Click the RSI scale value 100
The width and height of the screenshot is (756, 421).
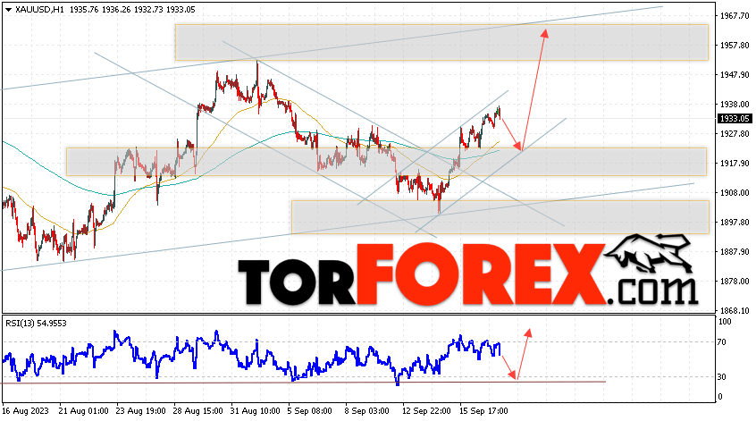[724, 322]
